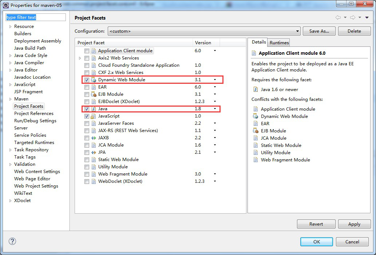
Task: Uncheck the Dynamic Web Module checkbox
Action: pyautogui.click(x=87, y=80)
